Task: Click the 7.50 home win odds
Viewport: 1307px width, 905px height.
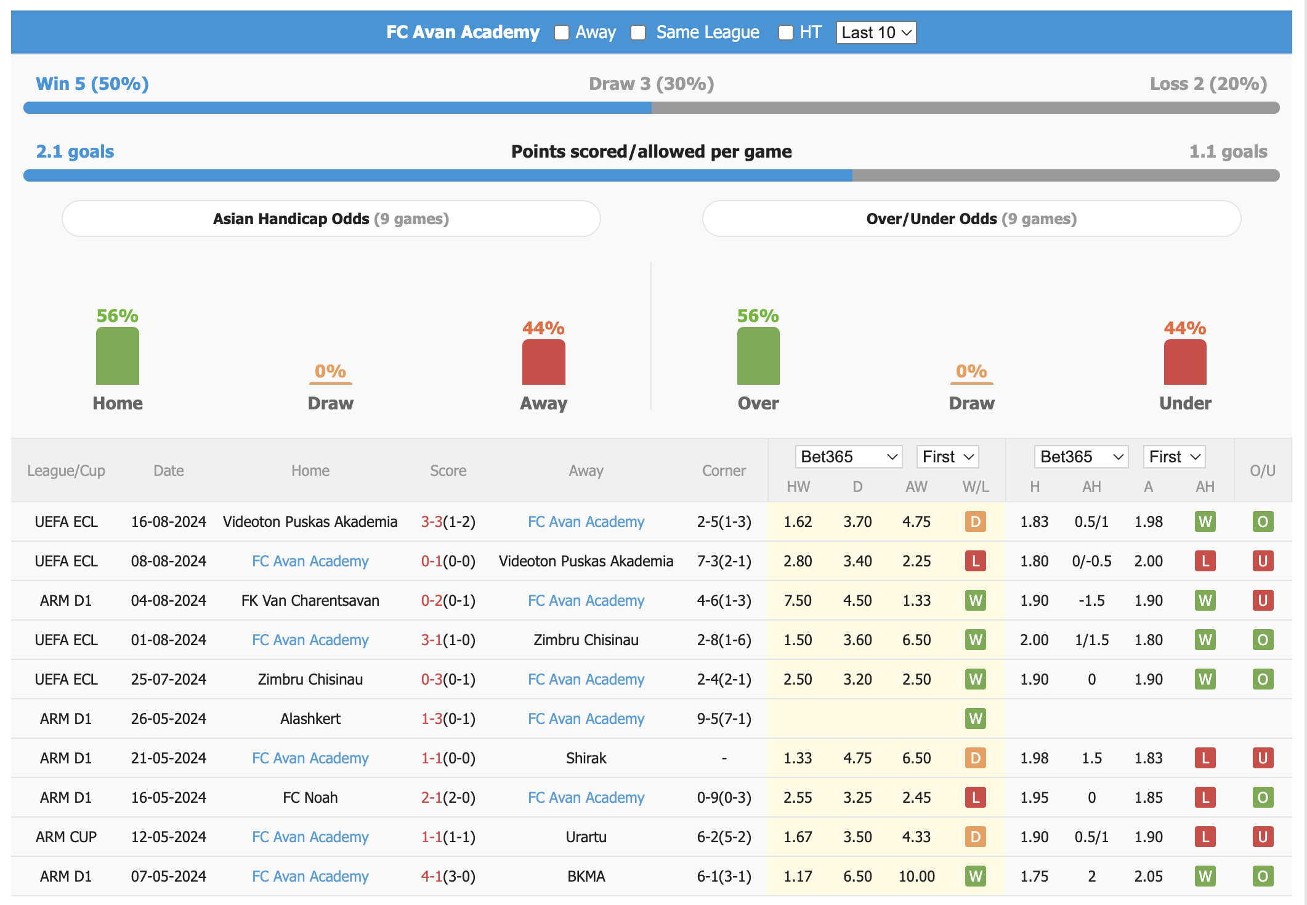Action: pyautogui.click(x=798, y=600)
